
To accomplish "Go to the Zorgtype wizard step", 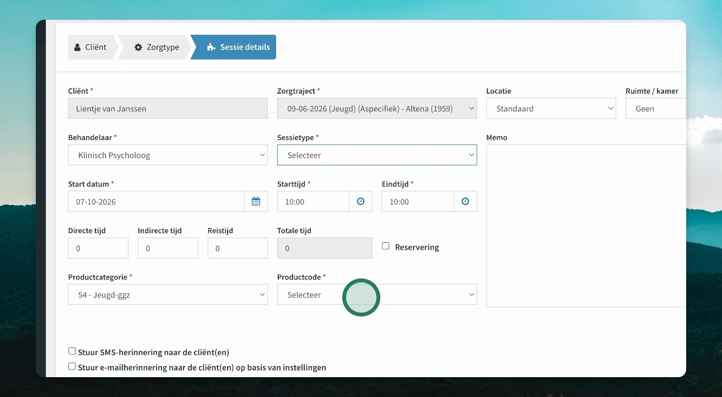I will [158, 47].
